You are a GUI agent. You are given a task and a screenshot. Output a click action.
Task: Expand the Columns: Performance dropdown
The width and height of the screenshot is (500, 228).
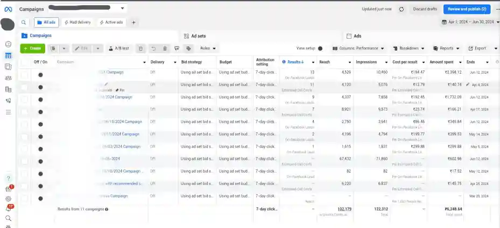pyautogui.click(x=358, y=48)
